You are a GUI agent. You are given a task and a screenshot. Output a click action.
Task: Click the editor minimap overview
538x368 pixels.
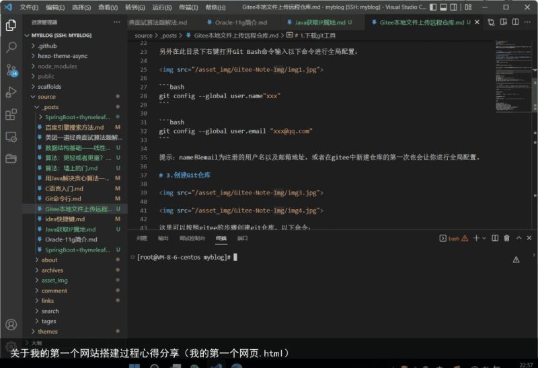(x=513, y=76)
